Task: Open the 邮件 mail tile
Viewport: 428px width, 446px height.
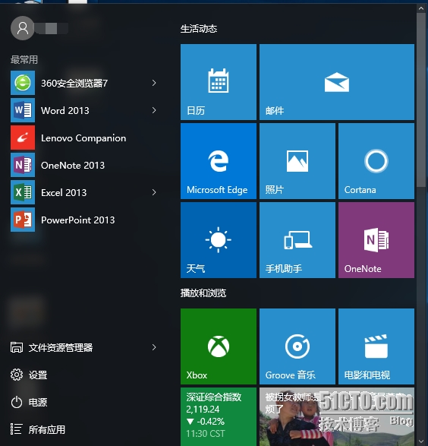Action: 337,82
